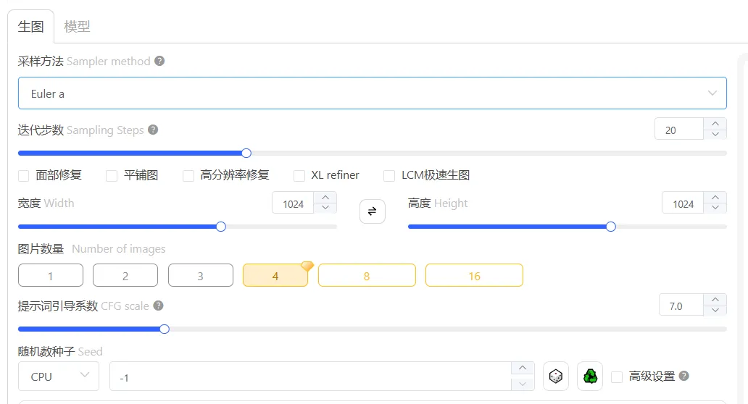Click help icon next to CFG scale
748x404 pixels.
click(158, 306)
